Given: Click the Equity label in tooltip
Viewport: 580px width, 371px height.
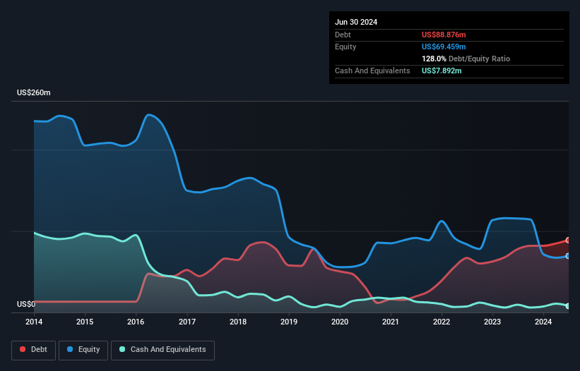Looking at the screenshot, I should pyautogui.click(x=345, y=47).
